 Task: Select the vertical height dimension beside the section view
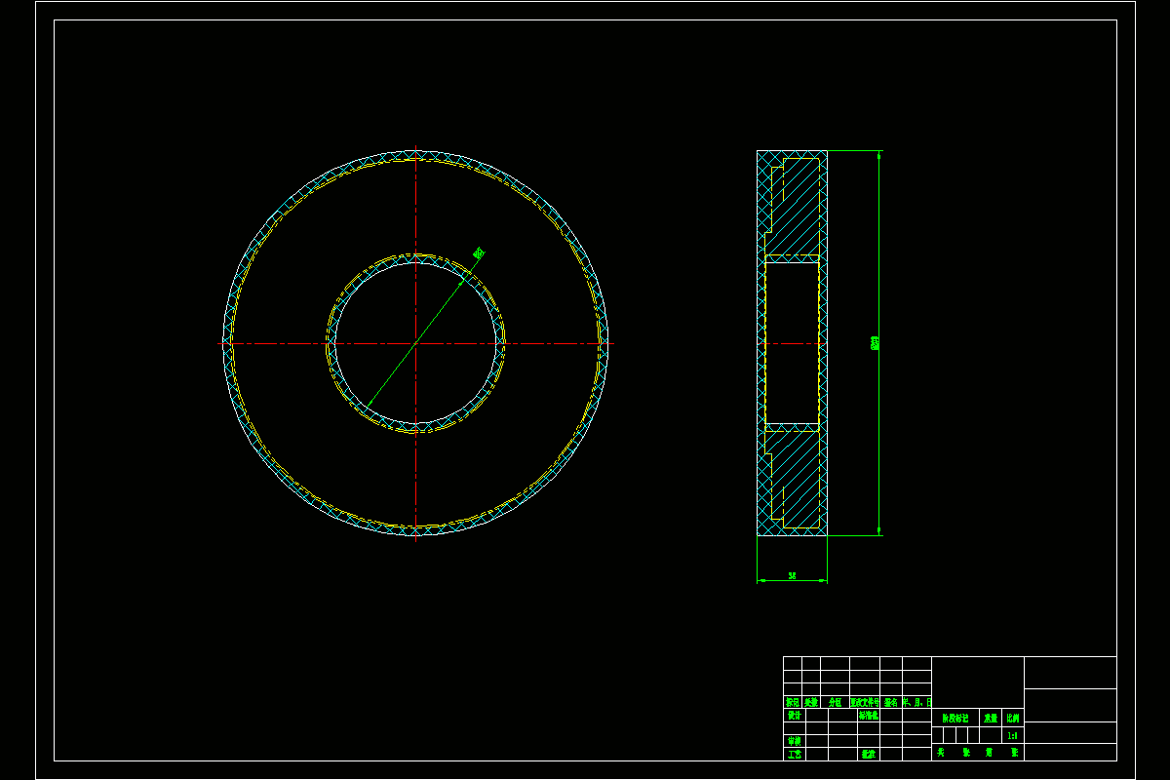tap(876, 342)
